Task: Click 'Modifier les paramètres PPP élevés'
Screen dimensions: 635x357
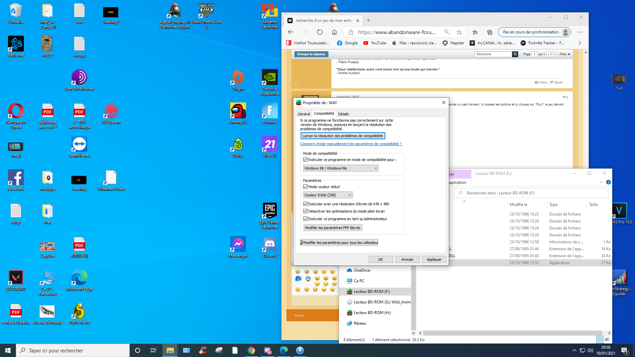Action: click(x=333, y=228)
